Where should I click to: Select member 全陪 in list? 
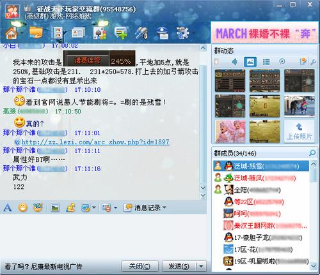[261, 190]
